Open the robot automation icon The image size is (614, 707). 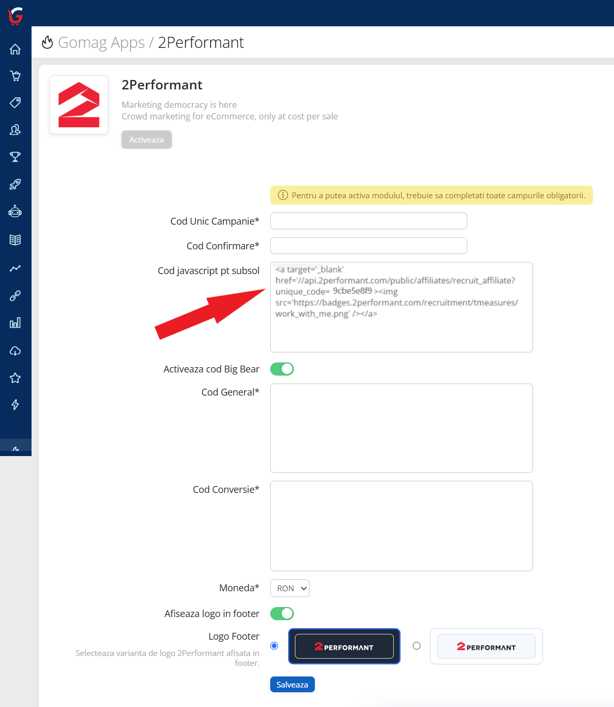click(x=15, y=211)
